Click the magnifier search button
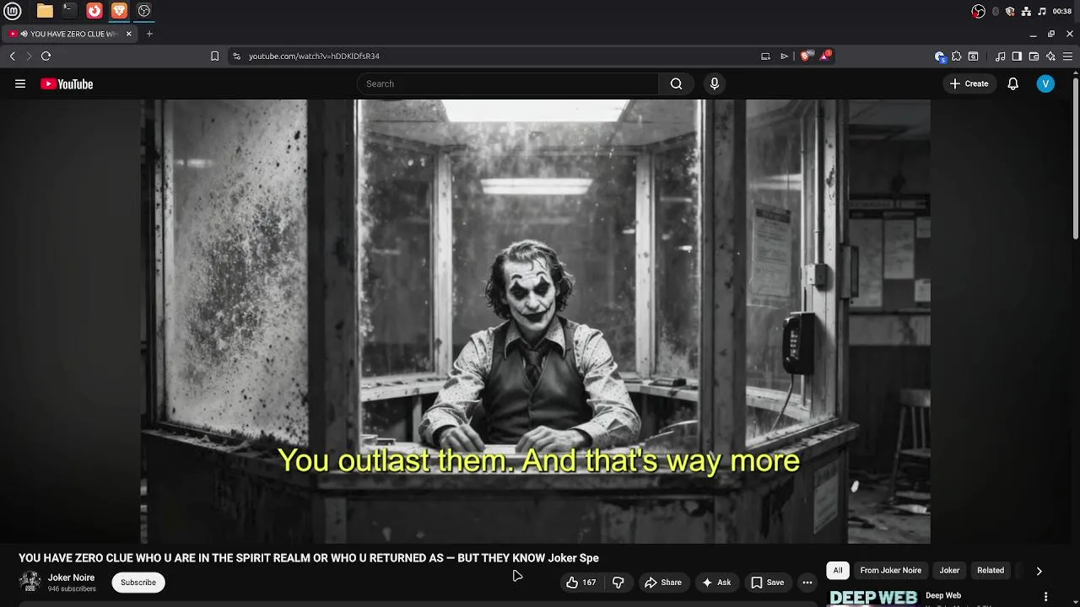 (676, 83)
